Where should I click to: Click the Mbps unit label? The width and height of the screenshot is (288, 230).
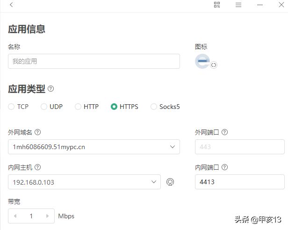[66, 216]
